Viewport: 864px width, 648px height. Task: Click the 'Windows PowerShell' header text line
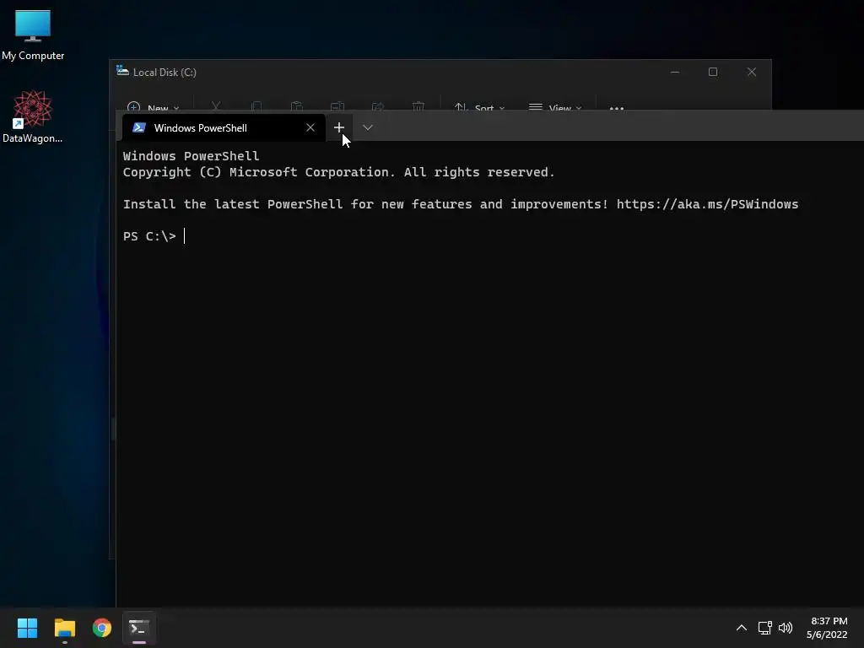(191, 156)
